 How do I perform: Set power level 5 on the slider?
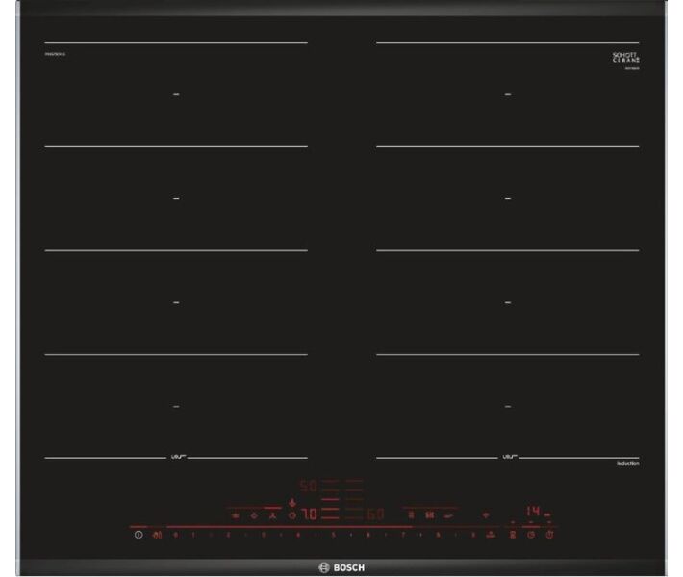[333, 534]
